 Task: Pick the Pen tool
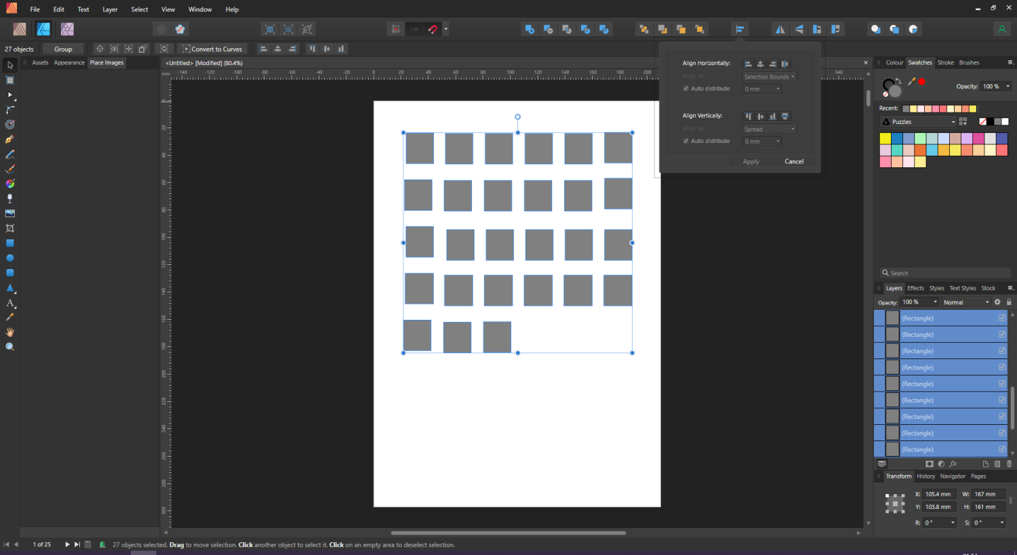9,140
